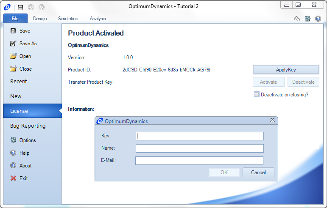Image resolution: width=327 pixels, height=208 pixels.
Task: Select Save in the File menu
Action: tap(33, 31)
